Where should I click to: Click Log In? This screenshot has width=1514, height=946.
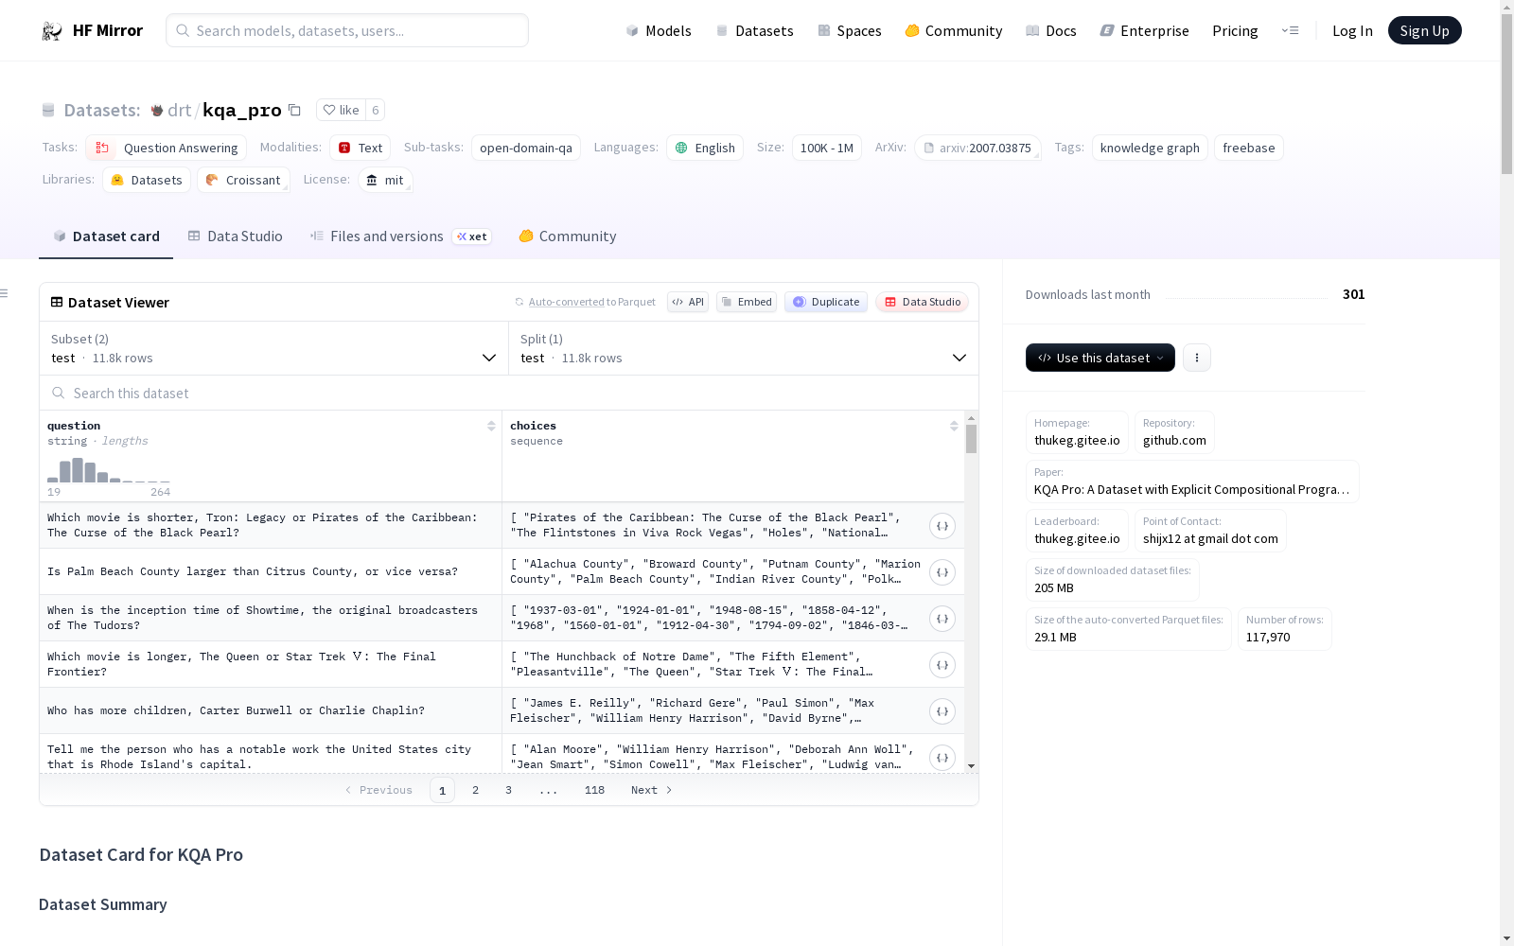point(1352,30)
